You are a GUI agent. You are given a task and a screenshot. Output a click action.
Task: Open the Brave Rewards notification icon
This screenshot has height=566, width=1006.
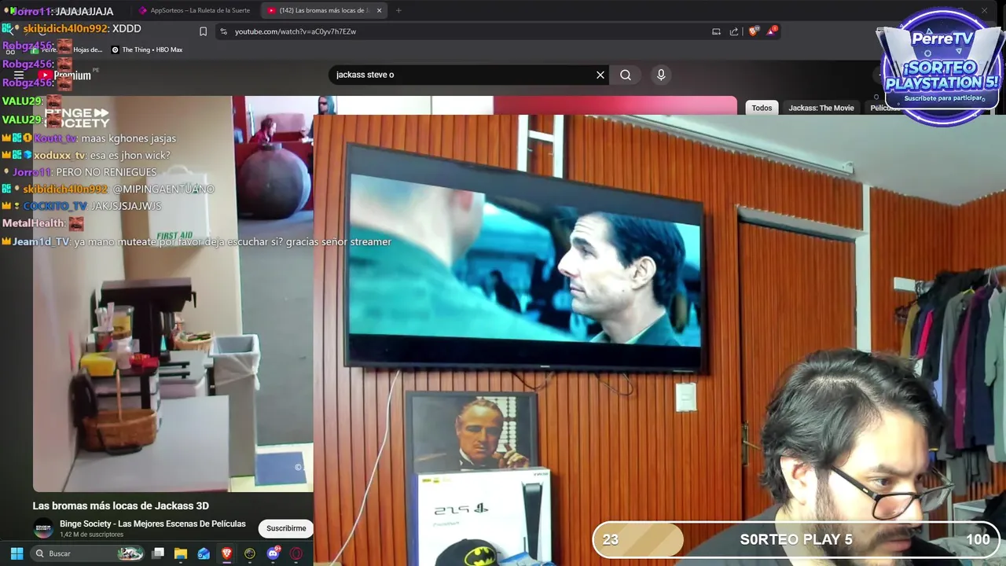(x=772, y=31)
